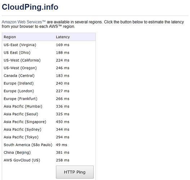190x180 pixels.
Task: Click the 183 ms latency value
Action: [x=63, y=76]
